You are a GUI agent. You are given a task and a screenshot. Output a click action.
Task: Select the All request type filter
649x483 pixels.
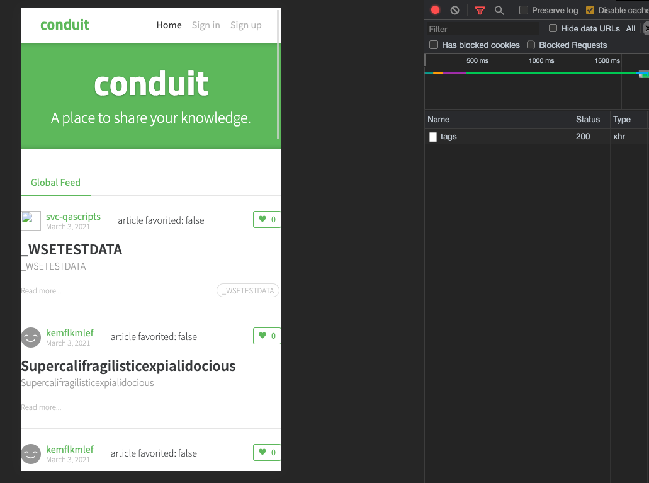click(630, 28)
